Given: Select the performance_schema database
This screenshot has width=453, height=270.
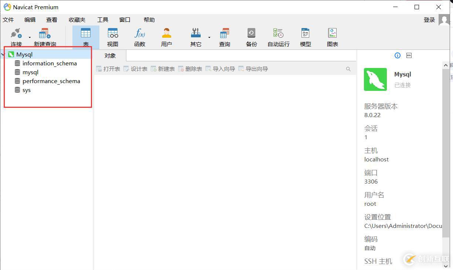Looking at the screenshot, I should [51, 81].
